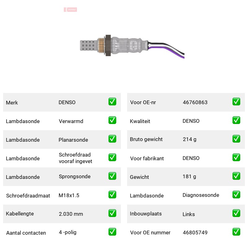
Task: Click checkmark next to OE-nr 46760863
Action: [x=236, y=102]
